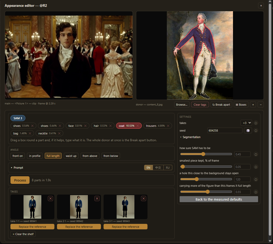
Task: Adjust smallest piece kept slider
Action: 206,167
